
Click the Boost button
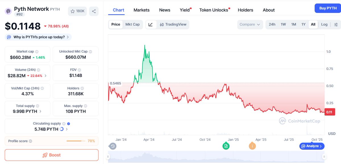pos(51,155)
